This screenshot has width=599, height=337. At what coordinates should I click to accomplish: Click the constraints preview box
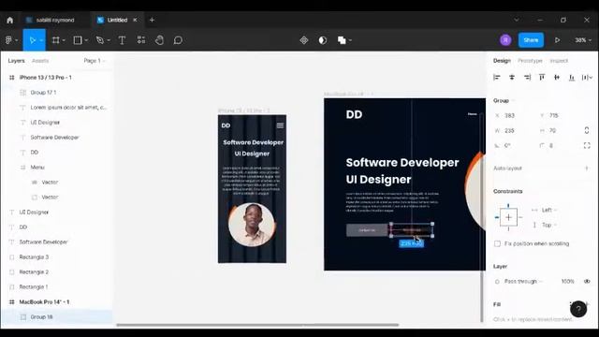pyautogui.click(x=508, y=217)
